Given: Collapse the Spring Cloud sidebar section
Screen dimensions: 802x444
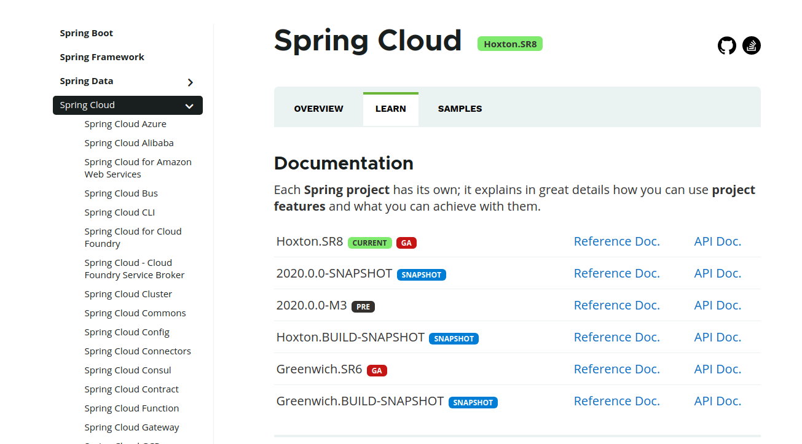Looking at the screenshot, I should point(189,106).
